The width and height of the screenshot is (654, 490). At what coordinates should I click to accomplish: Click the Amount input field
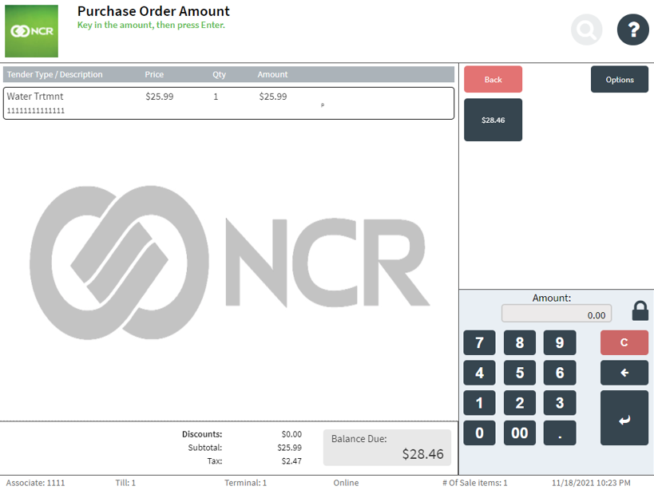click(x=557, y=314)
